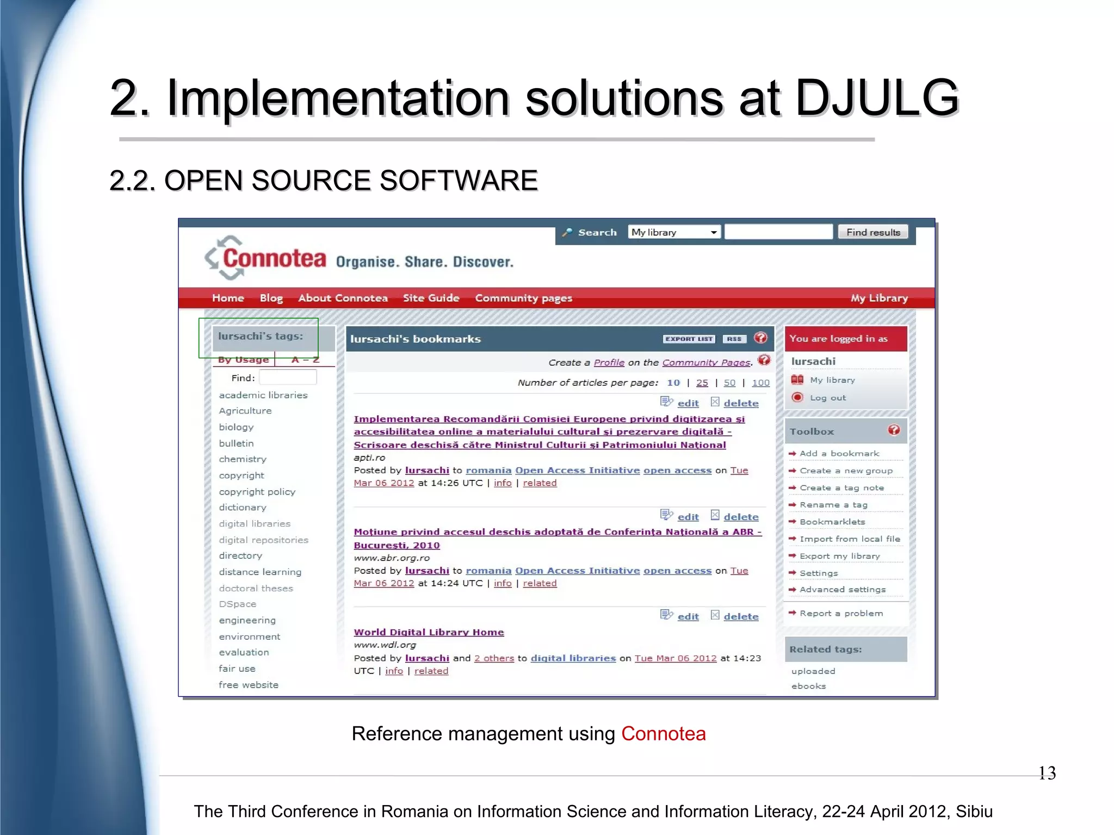Click help icon beside Community Pages

click(764, 360)
